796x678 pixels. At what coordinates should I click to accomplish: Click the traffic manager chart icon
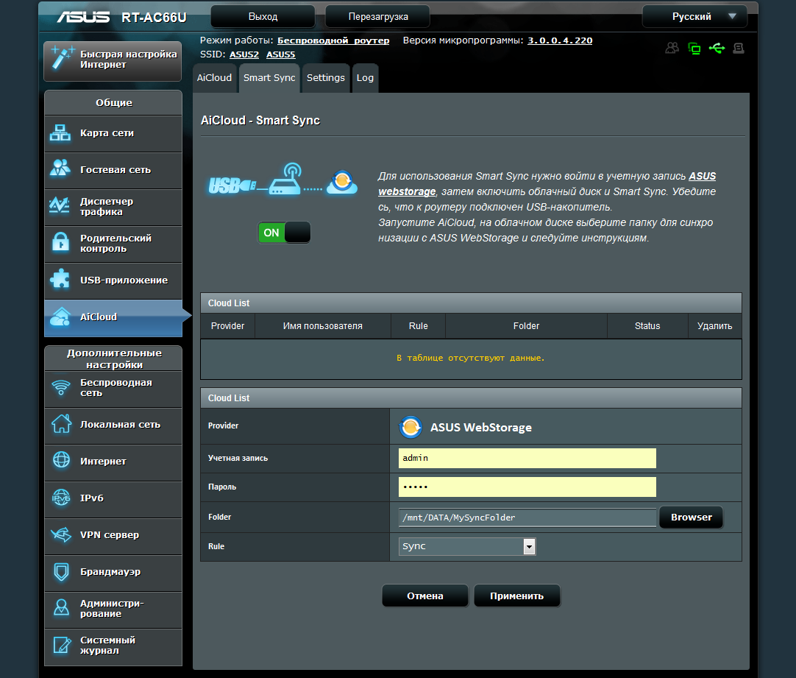(x=60, y=205)
